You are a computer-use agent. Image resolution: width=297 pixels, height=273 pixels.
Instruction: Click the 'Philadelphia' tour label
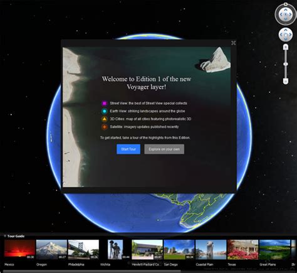(x=76, y=264)
